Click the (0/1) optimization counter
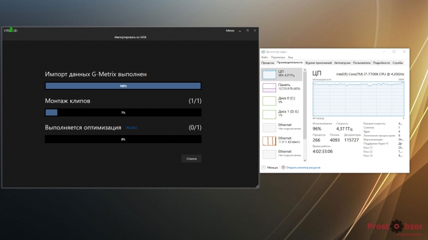The height and width of the screenshot is (240, 428). (x=195, y=128)
